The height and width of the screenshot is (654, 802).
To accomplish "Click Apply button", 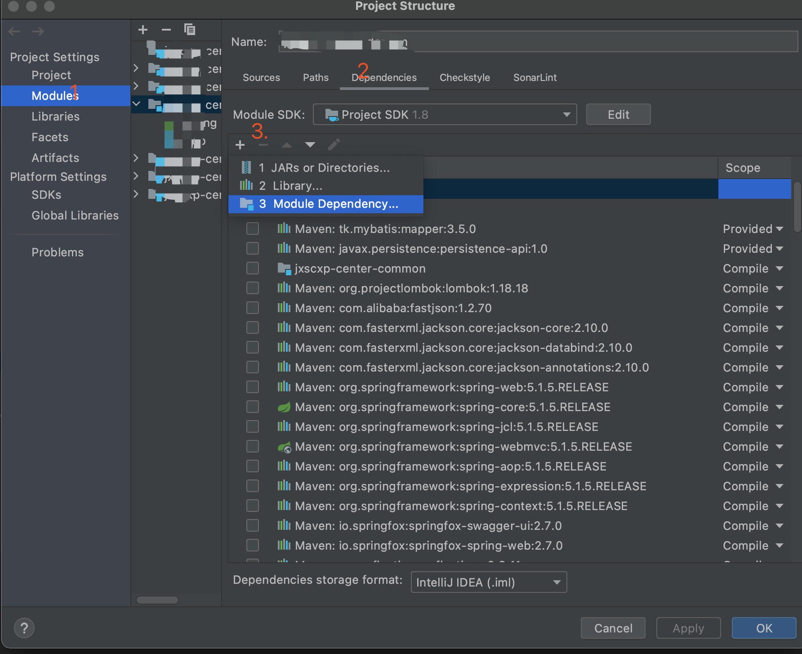I will point(688,628).
